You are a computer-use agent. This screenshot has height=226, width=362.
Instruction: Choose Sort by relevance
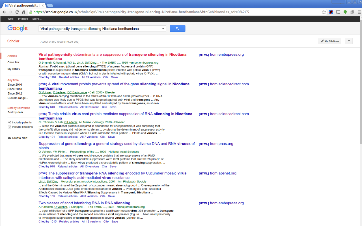coord(19,108)
